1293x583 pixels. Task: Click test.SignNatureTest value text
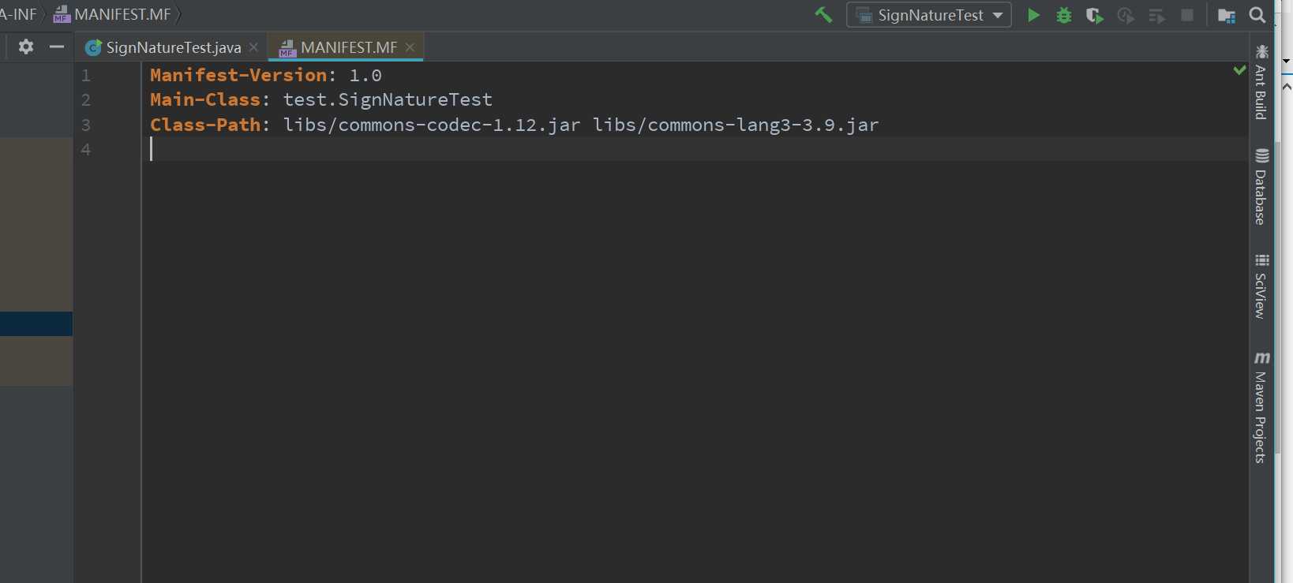coord(388,99)
